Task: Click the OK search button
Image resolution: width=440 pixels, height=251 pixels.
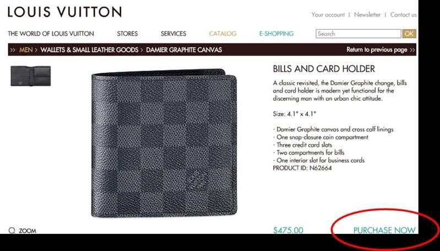Action: pos(409,34)
